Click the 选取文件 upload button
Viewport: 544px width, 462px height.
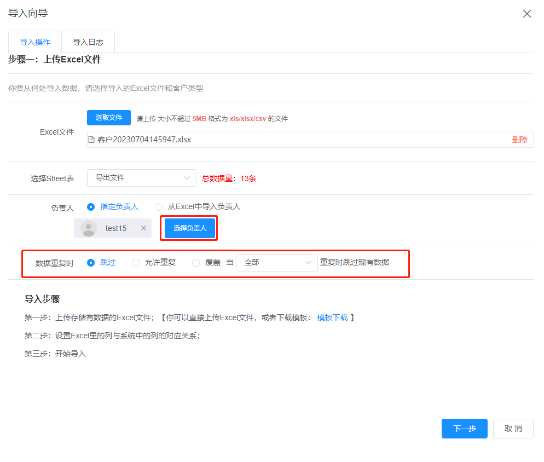tap(109, 118)
